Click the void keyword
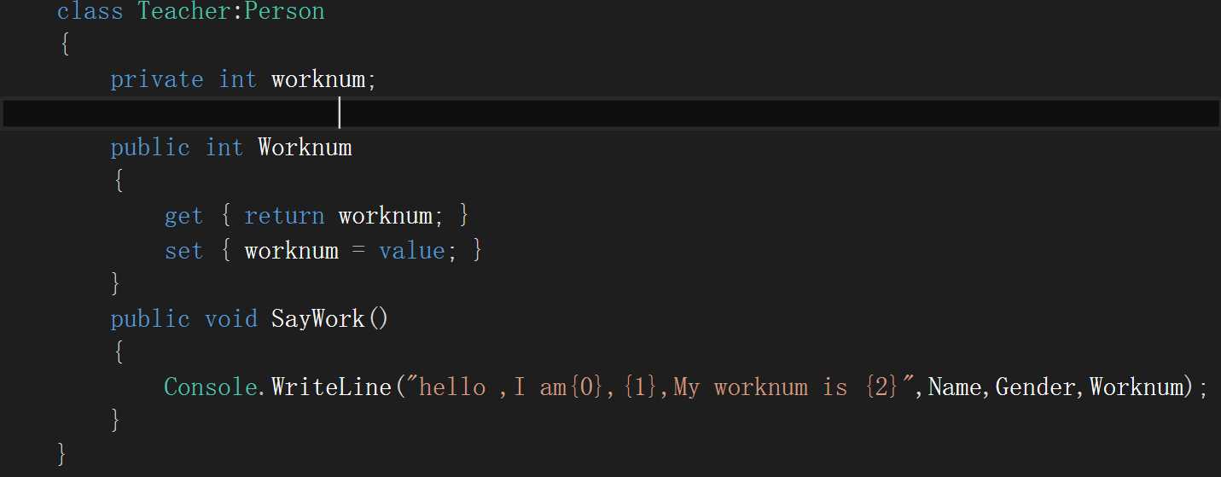 (x=230, y=319)
